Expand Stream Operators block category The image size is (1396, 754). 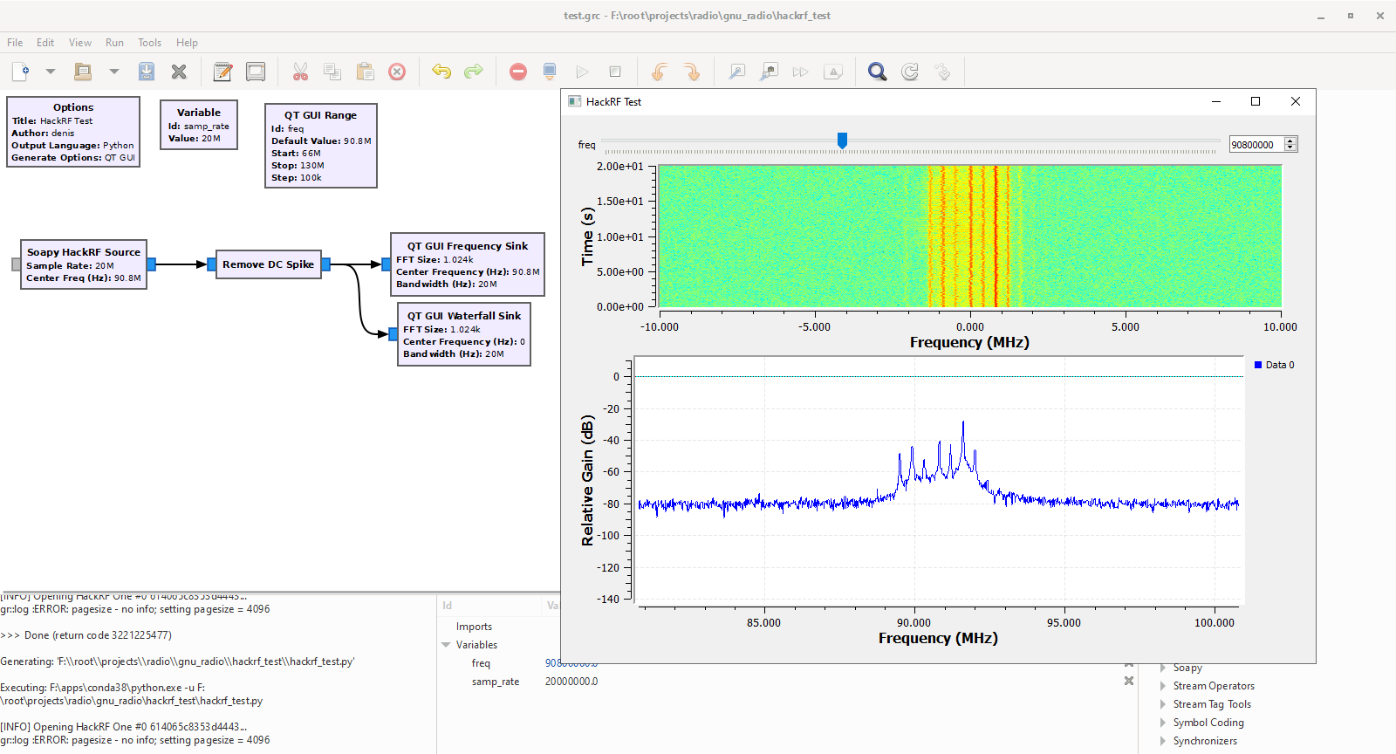(x=1163, y=686)
